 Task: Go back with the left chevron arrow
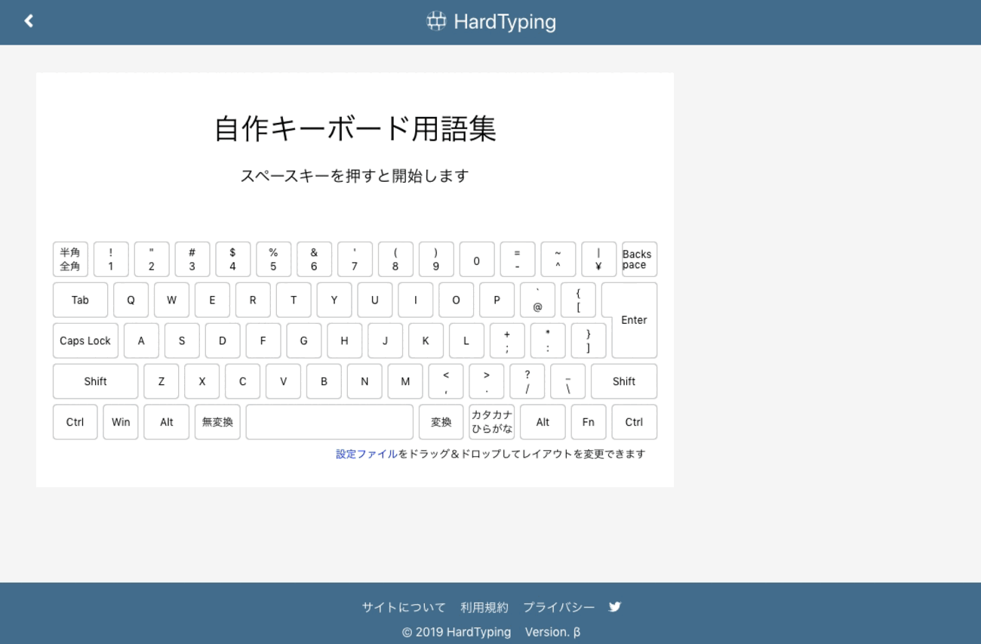click(29, 21)
